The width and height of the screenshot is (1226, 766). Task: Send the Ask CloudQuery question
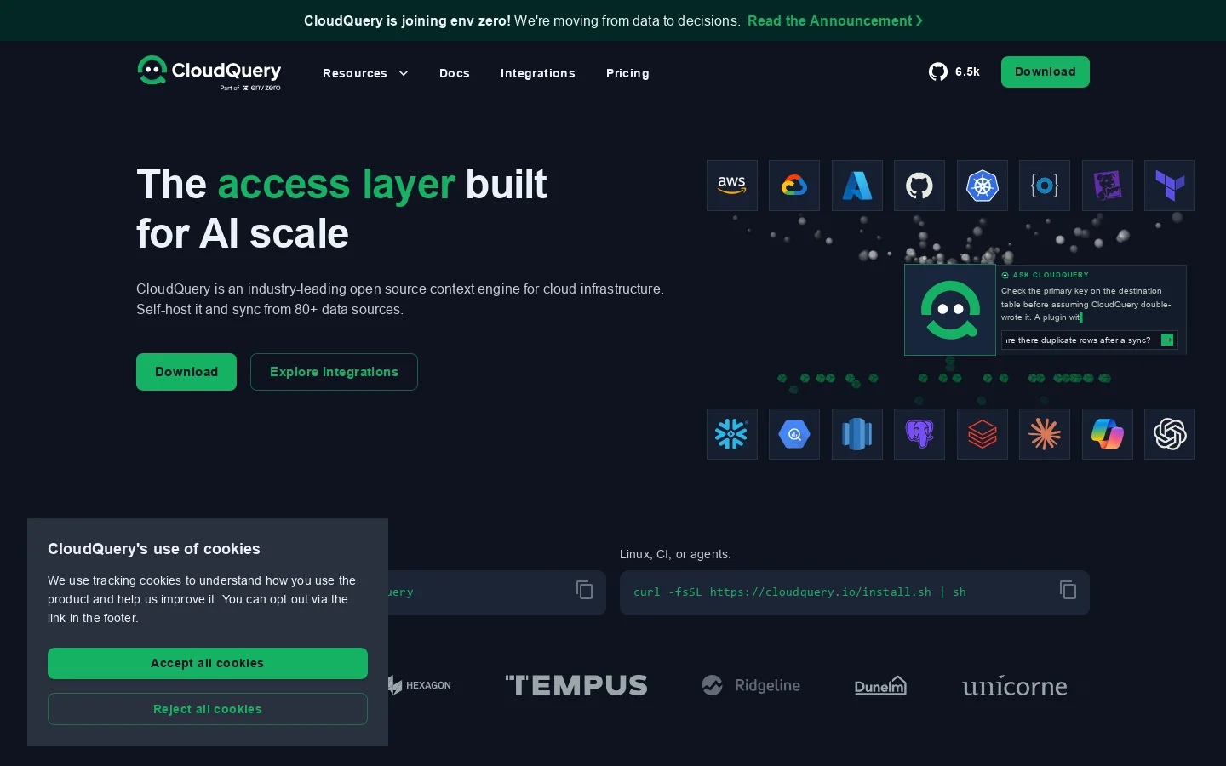pos(1167,340)
